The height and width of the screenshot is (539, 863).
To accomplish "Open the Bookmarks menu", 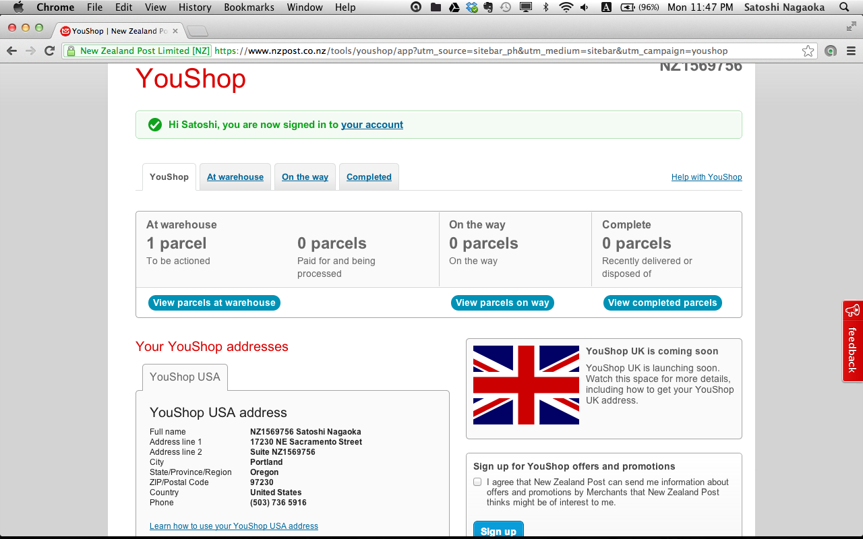I will 249,7.
